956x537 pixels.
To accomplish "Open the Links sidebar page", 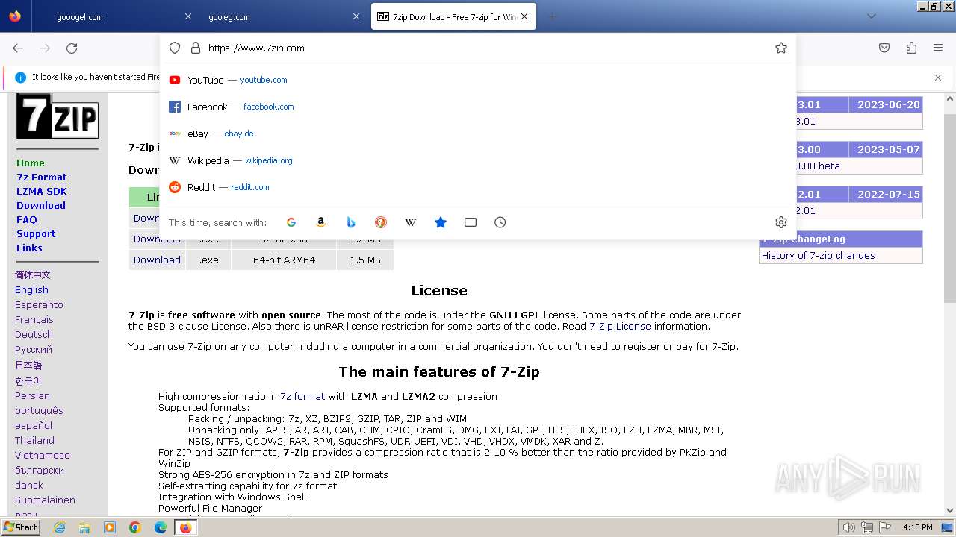I will pos(29,248).
